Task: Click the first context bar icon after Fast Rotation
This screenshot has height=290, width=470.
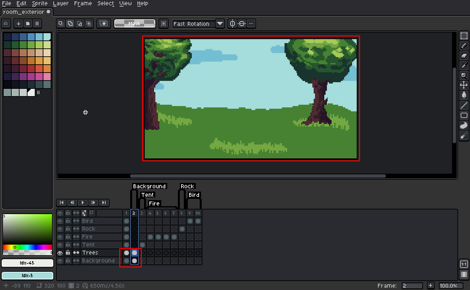Action: pos(233,24)
